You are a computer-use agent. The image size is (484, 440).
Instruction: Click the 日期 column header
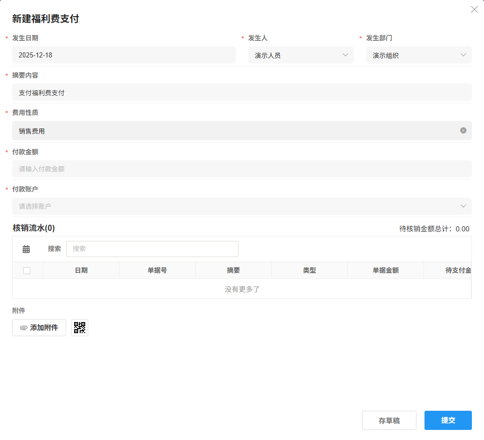pos(81,270)
